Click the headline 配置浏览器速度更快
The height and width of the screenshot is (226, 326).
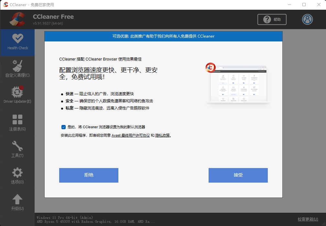tap(108, 73)
